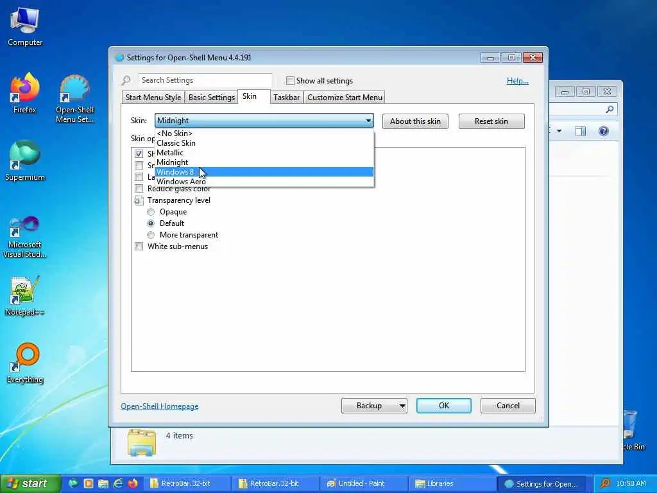This screenshot has width=657, height=493.
Task: Expand view options arrow in Libraries window
Action: [x=559, y=131]
